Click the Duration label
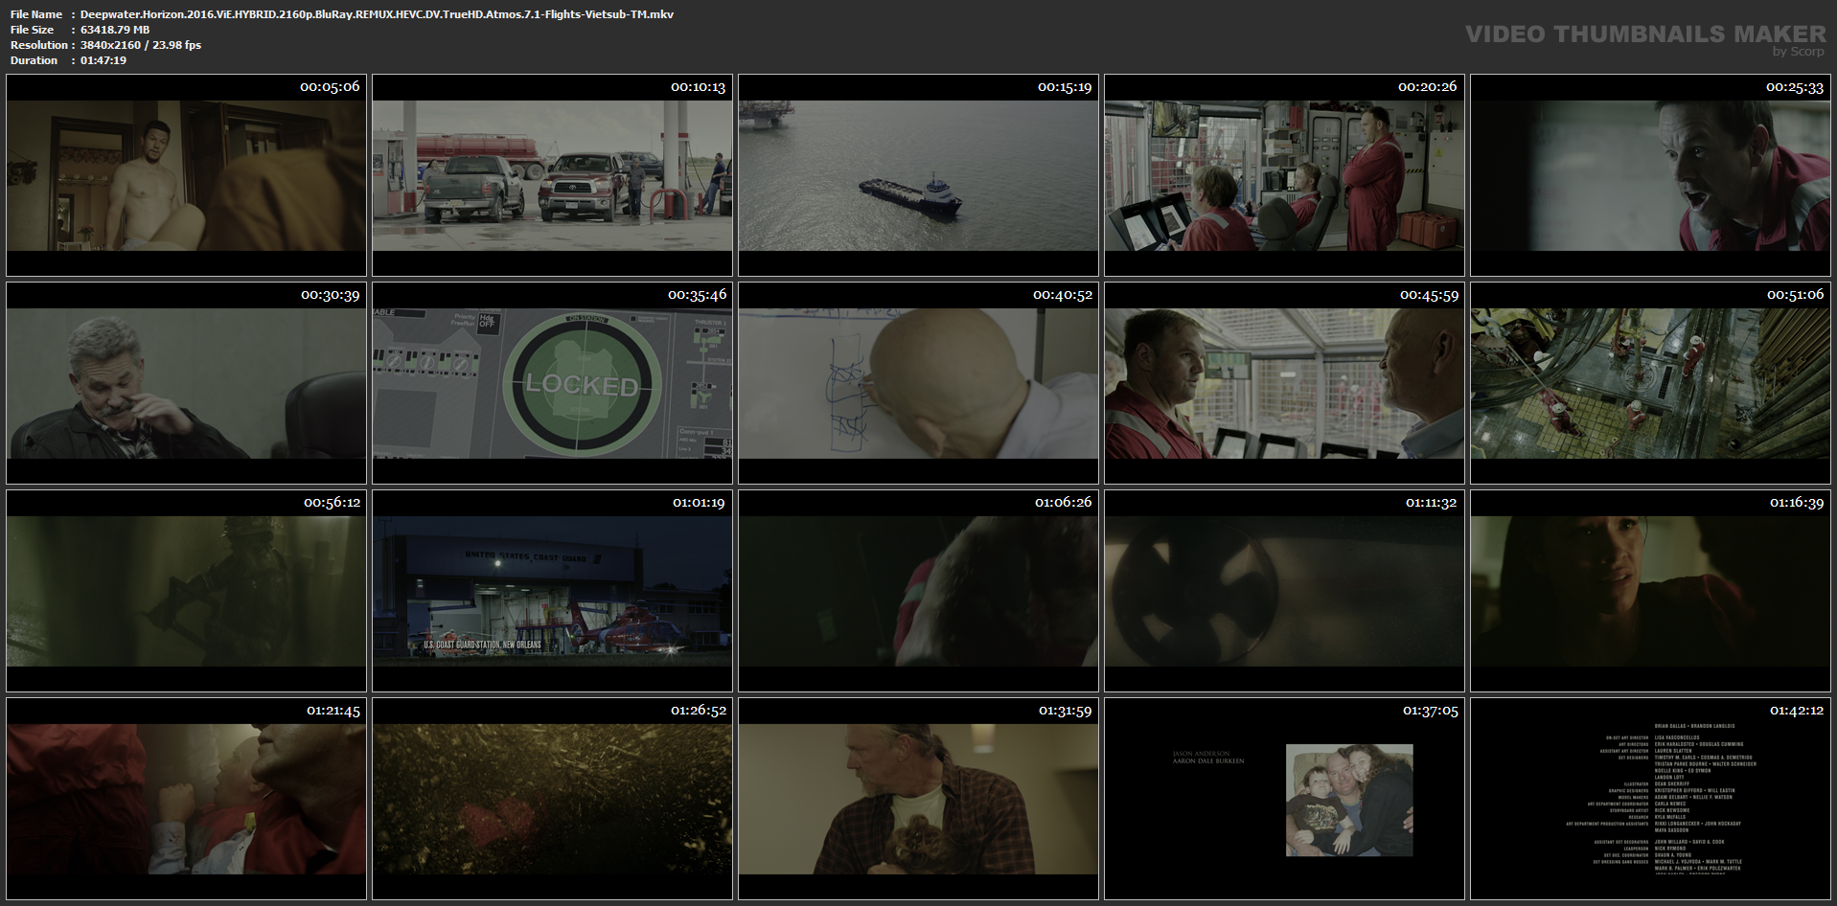This screenshot has width=1837, height=906. click(x=34, y=60)
